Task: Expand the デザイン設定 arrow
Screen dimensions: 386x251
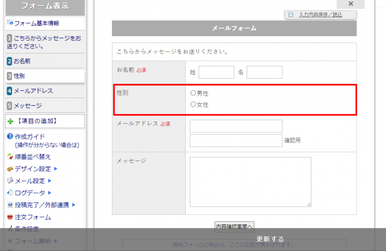Action: tap(56, 169)
